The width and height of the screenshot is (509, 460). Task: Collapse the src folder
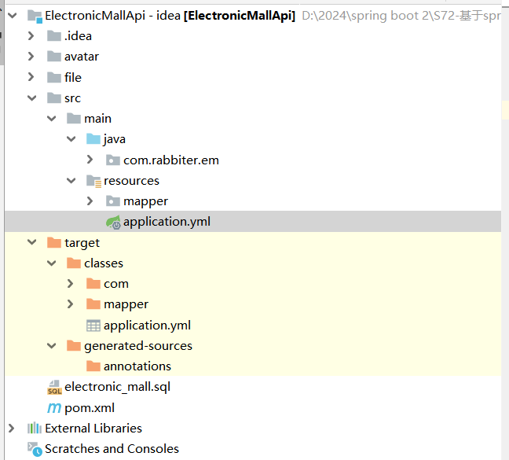coord(31,98)
